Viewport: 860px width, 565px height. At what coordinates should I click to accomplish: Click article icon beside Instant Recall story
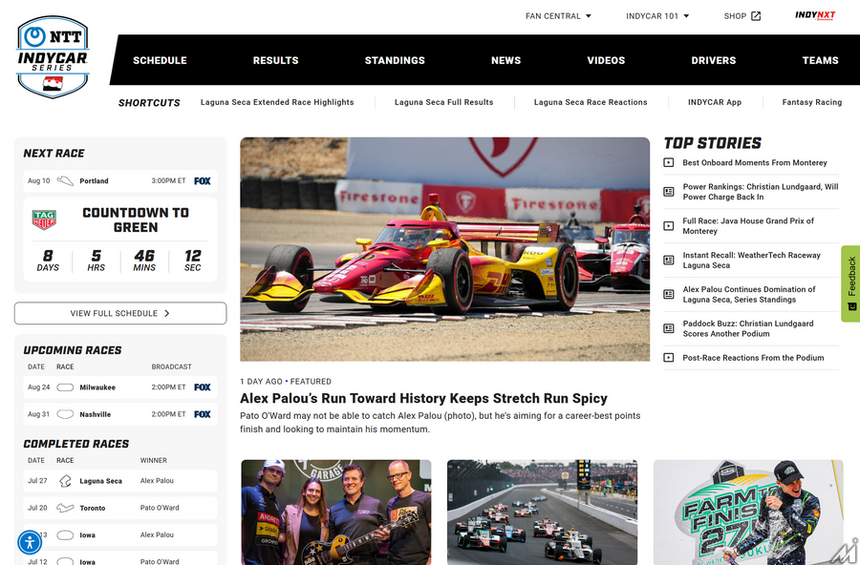(x=669, y=261)
